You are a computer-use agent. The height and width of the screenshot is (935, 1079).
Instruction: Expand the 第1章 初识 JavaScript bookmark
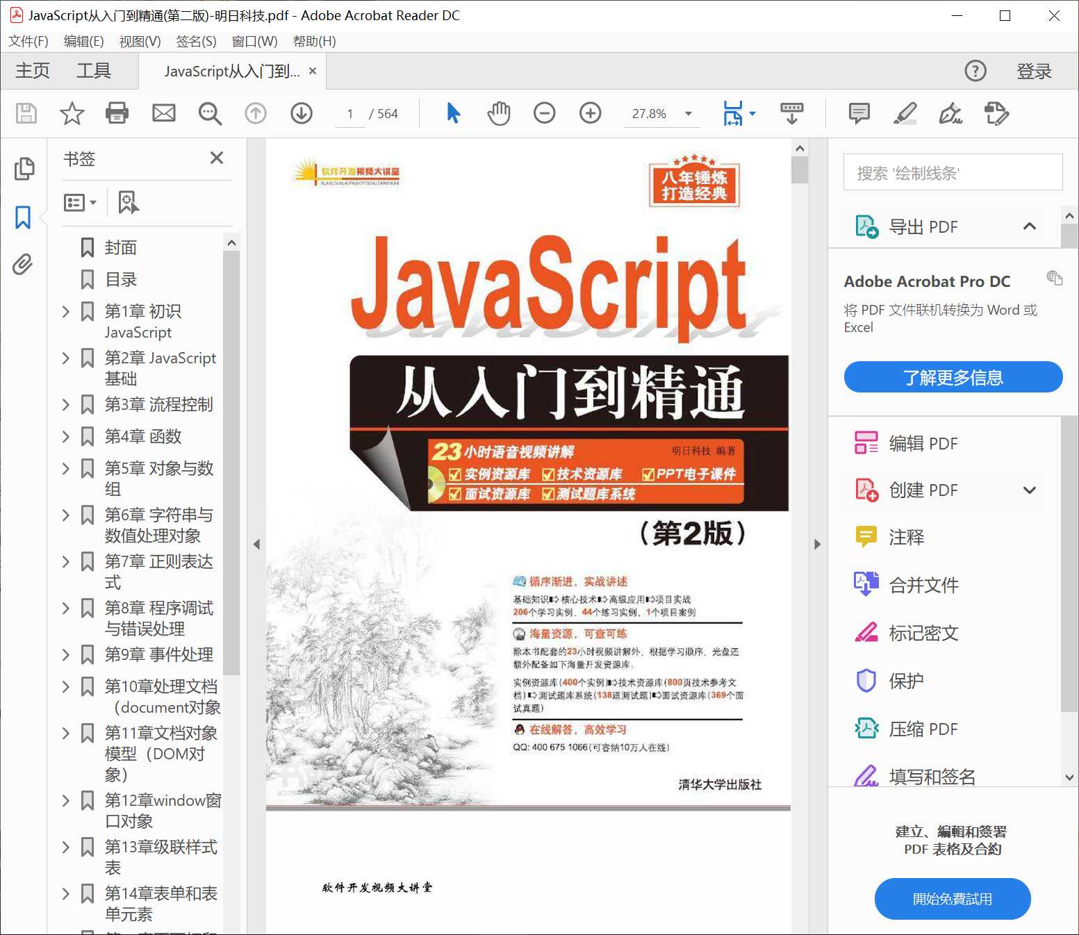click(66, 311)
